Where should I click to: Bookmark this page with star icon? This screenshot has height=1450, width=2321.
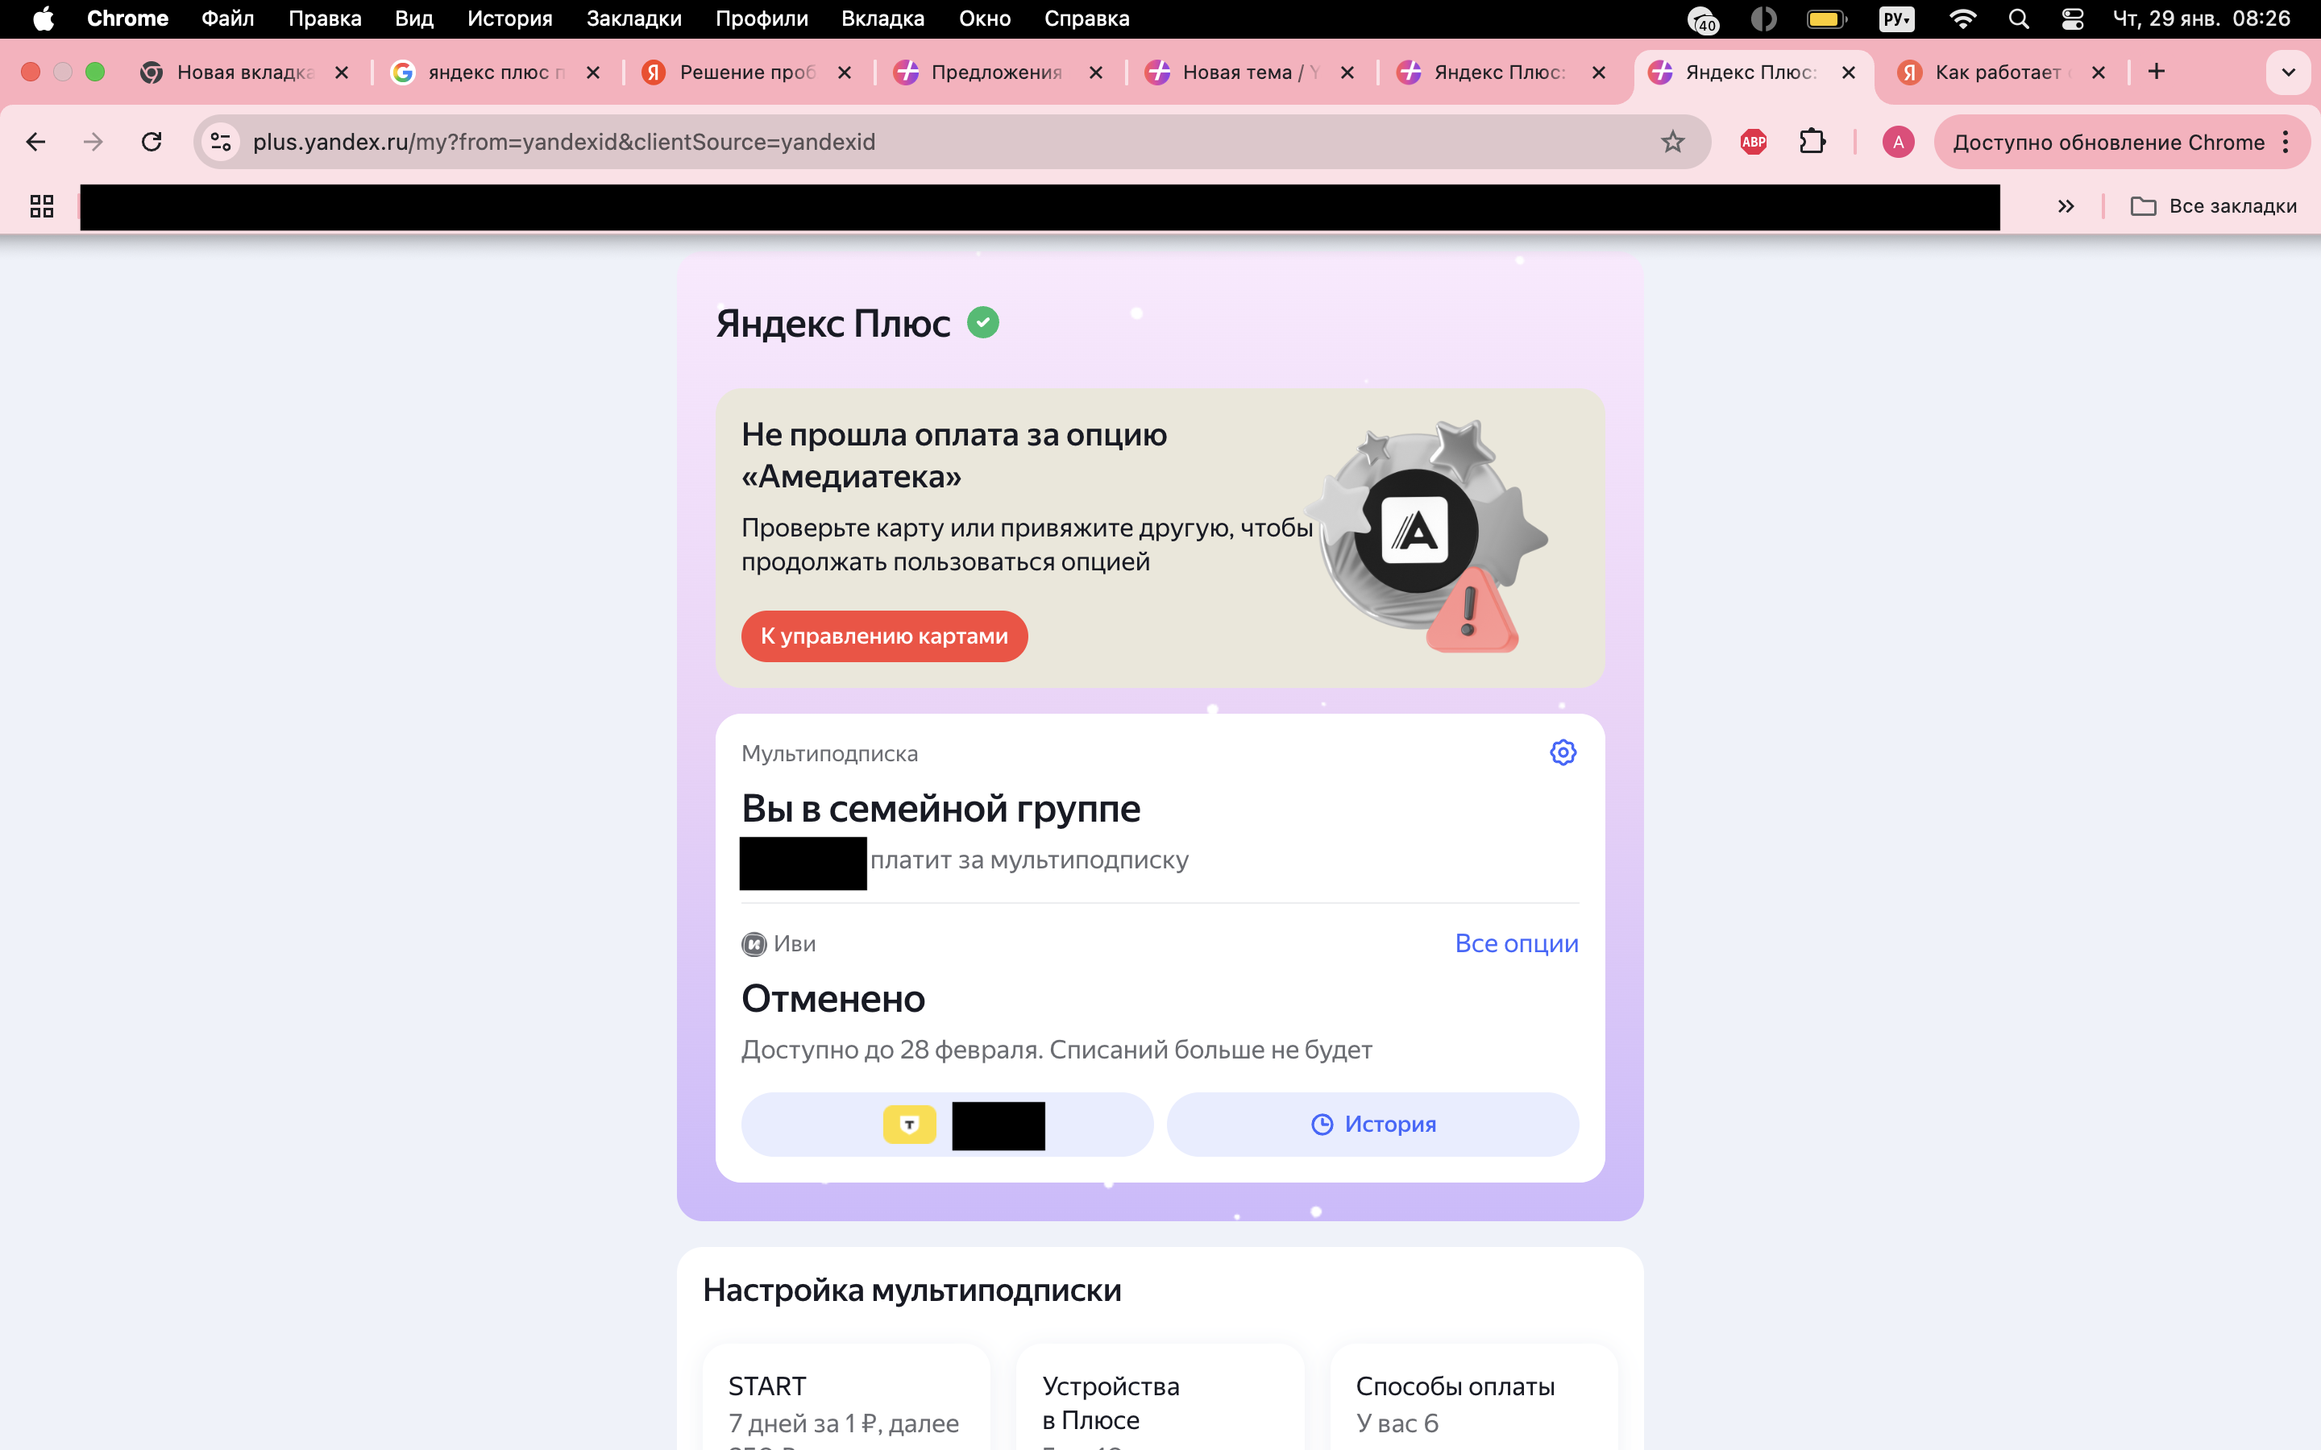pos(1673,142)
